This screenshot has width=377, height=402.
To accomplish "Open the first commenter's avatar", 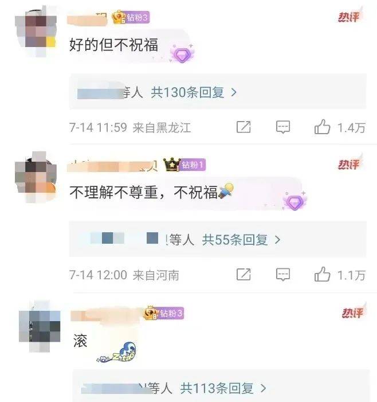I will pyautogui.click(x=36, y=32).
